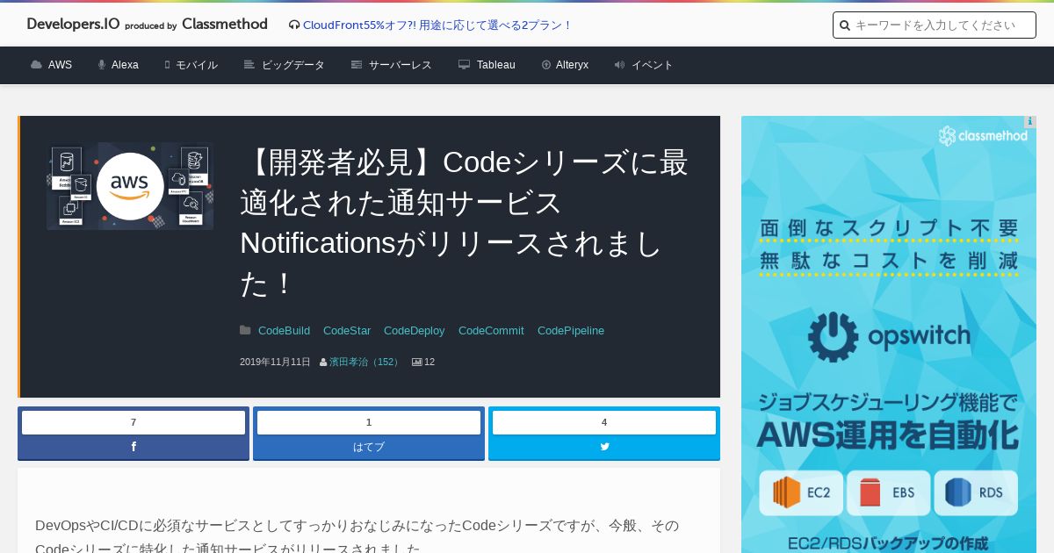Screen dimensions: 1054x553
Task: Click the opswitch power-gear logo
Action: tap(833, 337)
